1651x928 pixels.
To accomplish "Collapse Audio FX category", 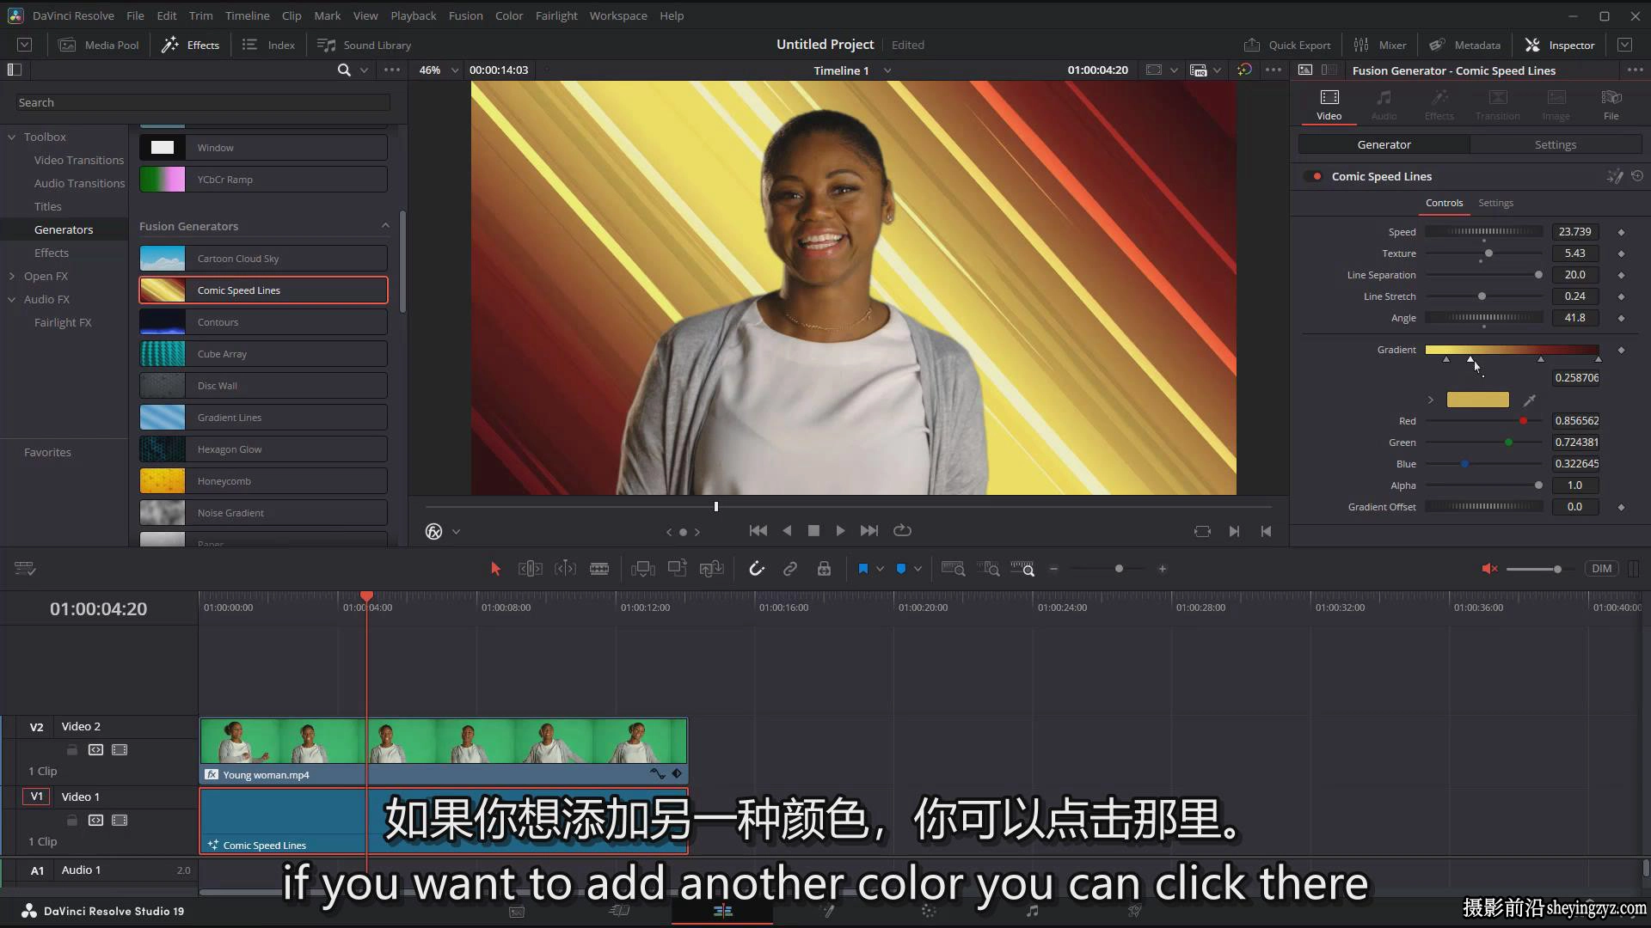I will tap(12, 299).
